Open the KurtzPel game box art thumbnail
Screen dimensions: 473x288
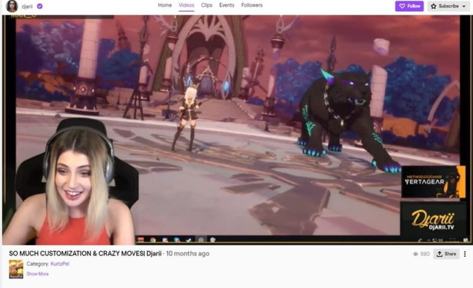16,269
